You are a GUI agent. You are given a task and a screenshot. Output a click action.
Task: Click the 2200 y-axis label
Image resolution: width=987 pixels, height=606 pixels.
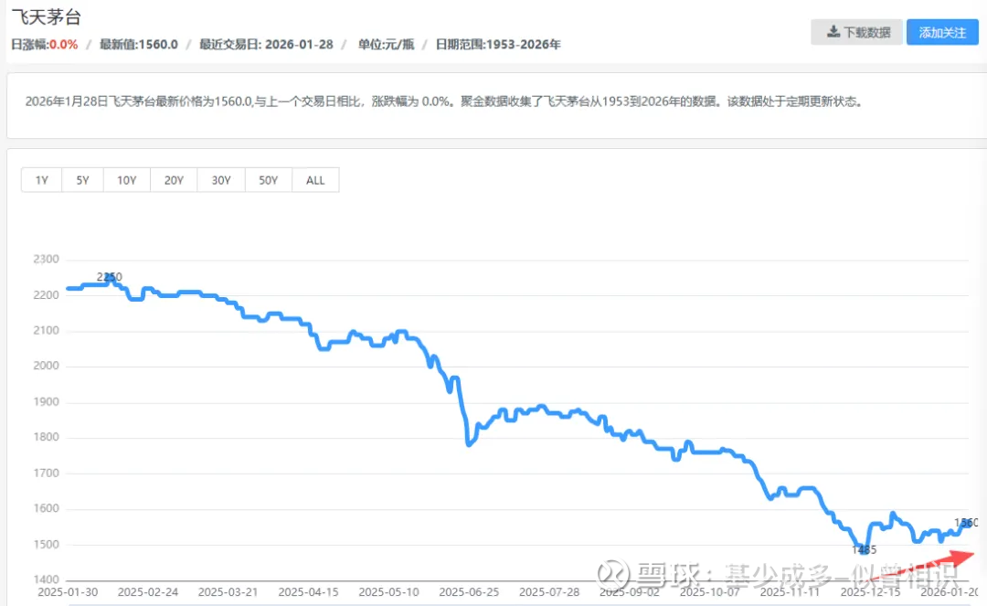pyautogui.click(x=46, y=295)
